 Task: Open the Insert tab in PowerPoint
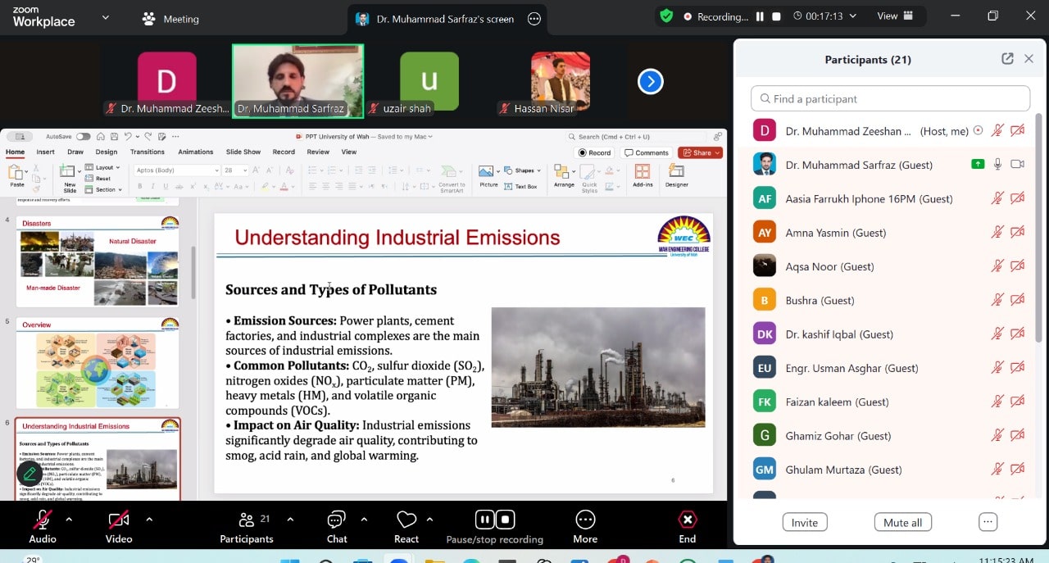point(46,152)
